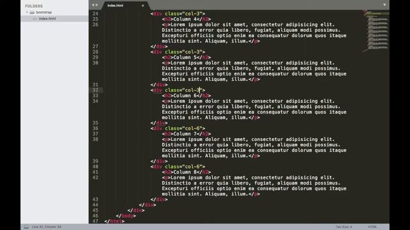Click line number 47 in the gutter
This screenshot has height=230, width=410.
pos(95,221)
